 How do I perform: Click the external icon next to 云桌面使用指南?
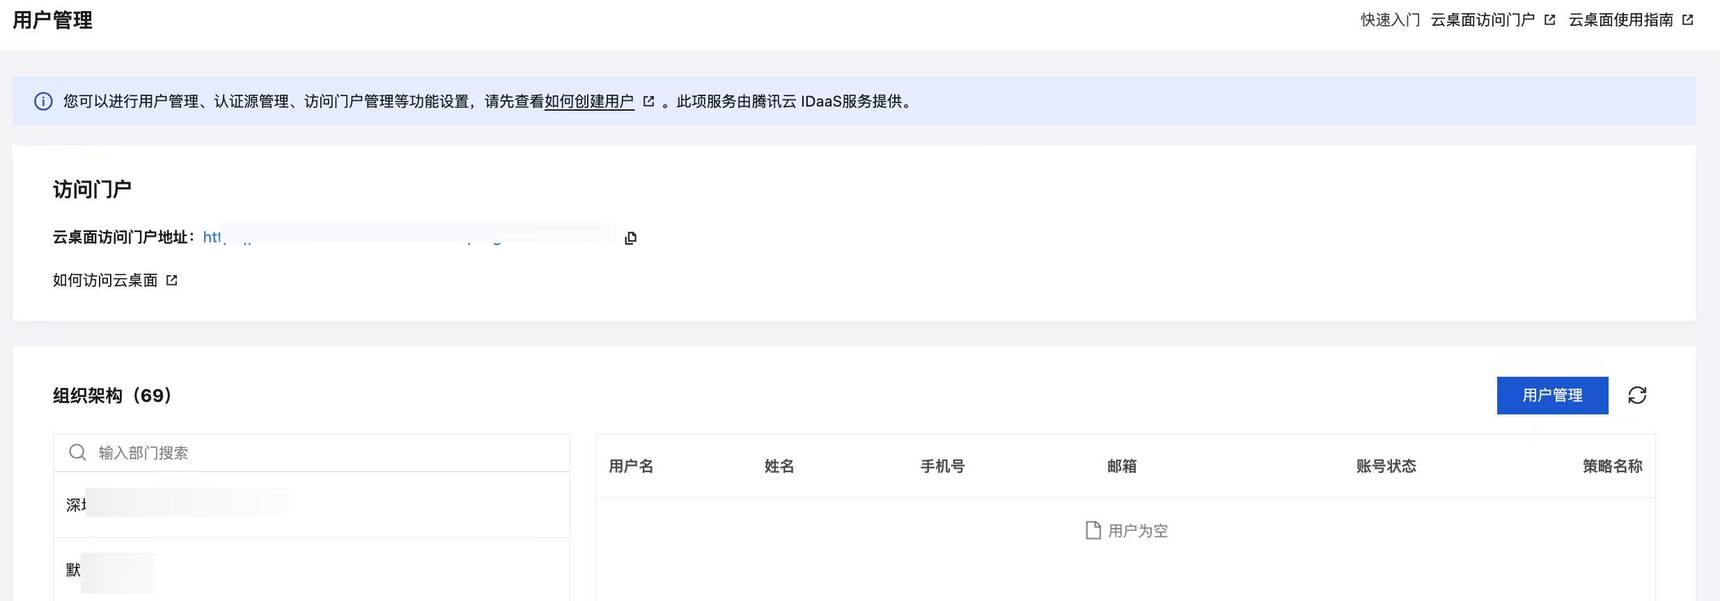pos(1687,20)
